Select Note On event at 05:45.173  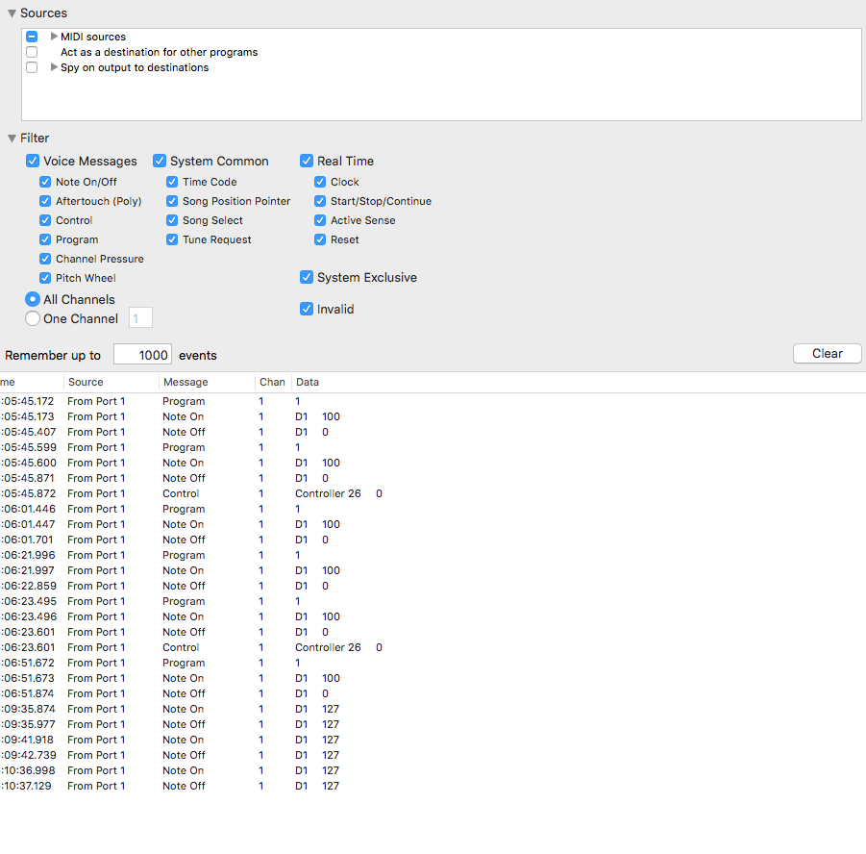(433, 416)
